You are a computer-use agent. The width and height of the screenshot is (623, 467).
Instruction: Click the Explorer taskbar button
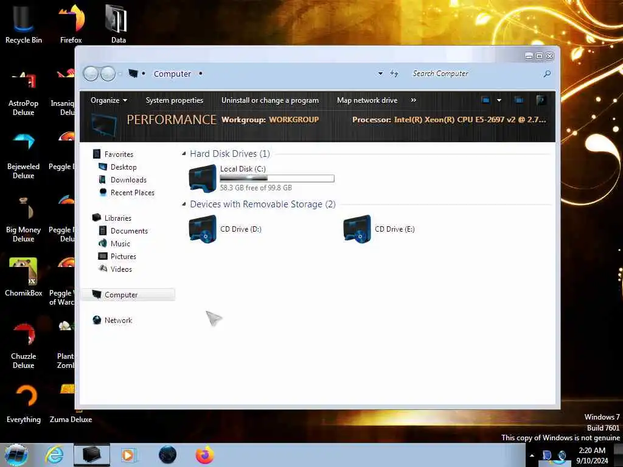tap(92, 455)
